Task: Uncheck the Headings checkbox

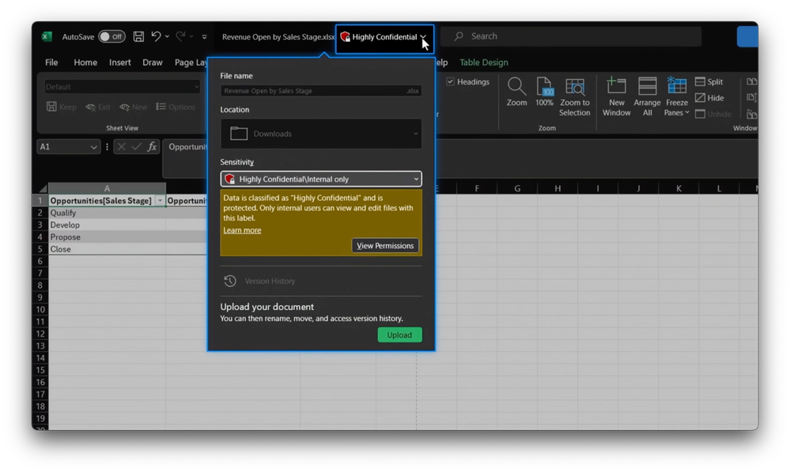Action: click(451, 81)
